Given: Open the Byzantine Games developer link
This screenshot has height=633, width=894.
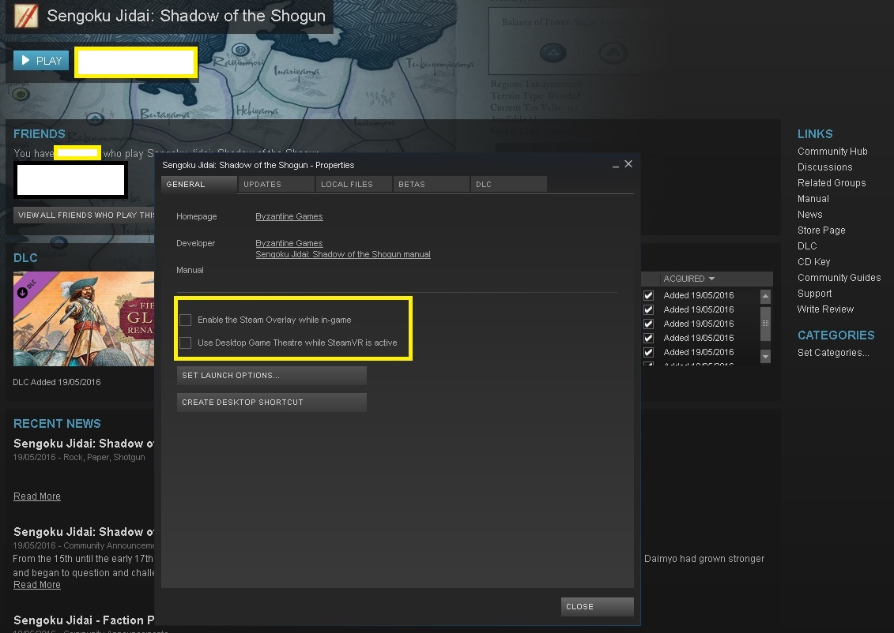Looking at the screenshot, I should 289,243.
